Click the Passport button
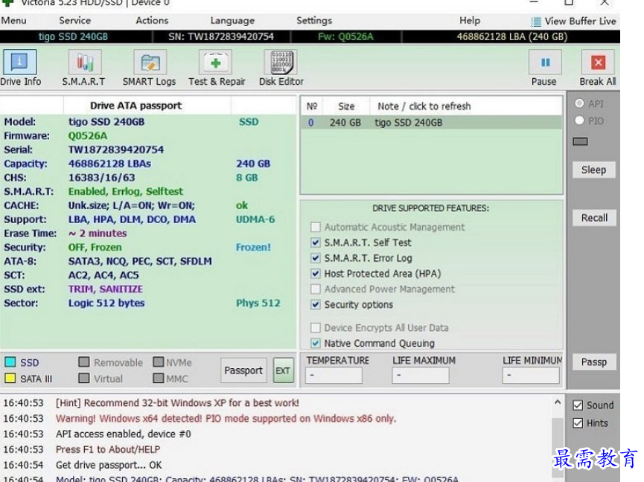Viewport: 644px width, 482px height. 243,370
